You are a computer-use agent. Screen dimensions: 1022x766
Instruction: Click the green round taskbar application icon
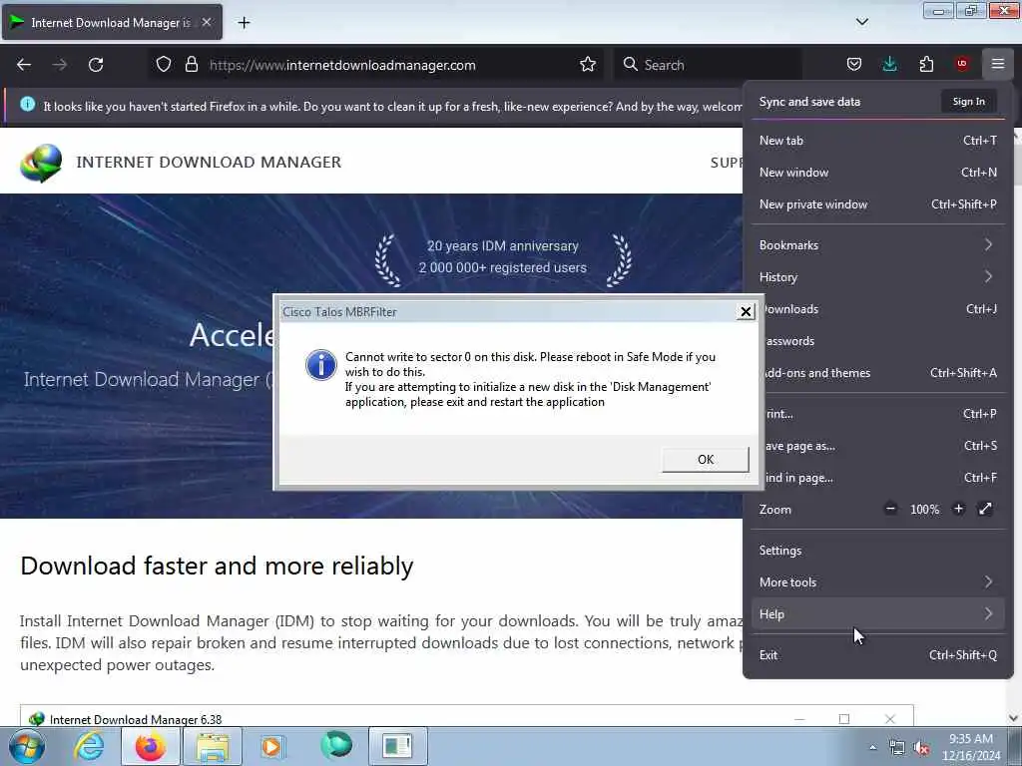336,745
